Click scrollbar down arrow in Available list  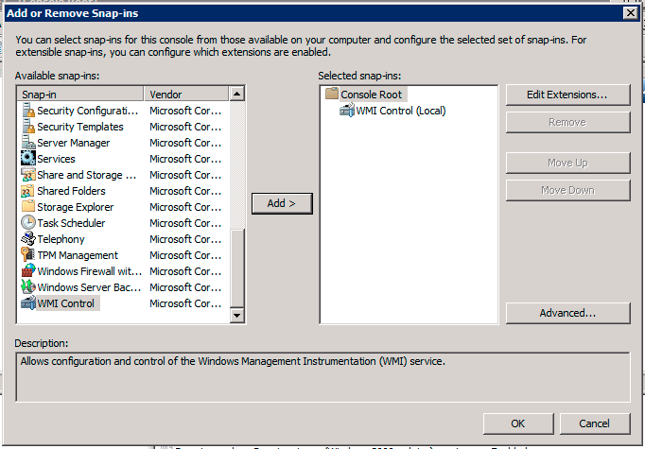(237, 316)
